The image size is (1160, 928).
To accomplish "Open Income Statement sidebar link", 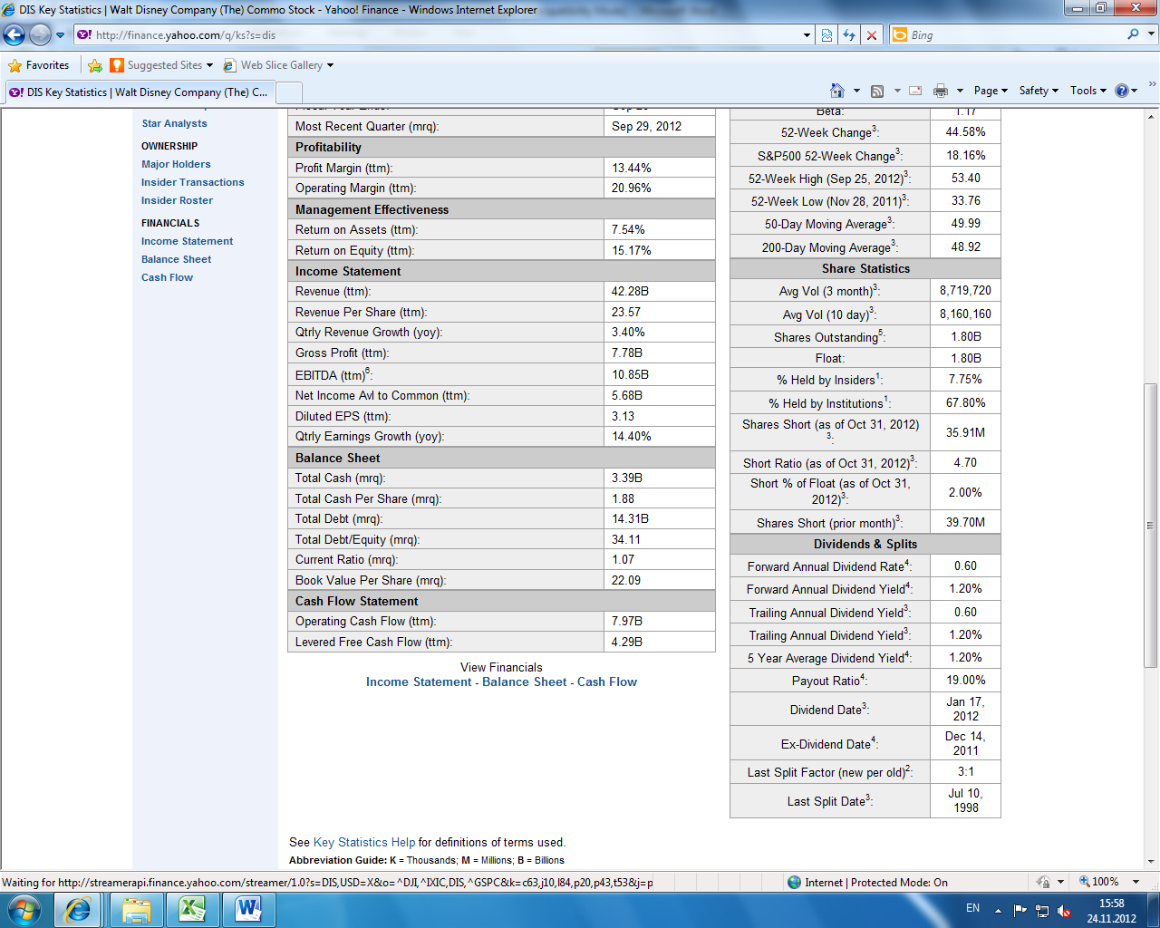I will (187, 241).
